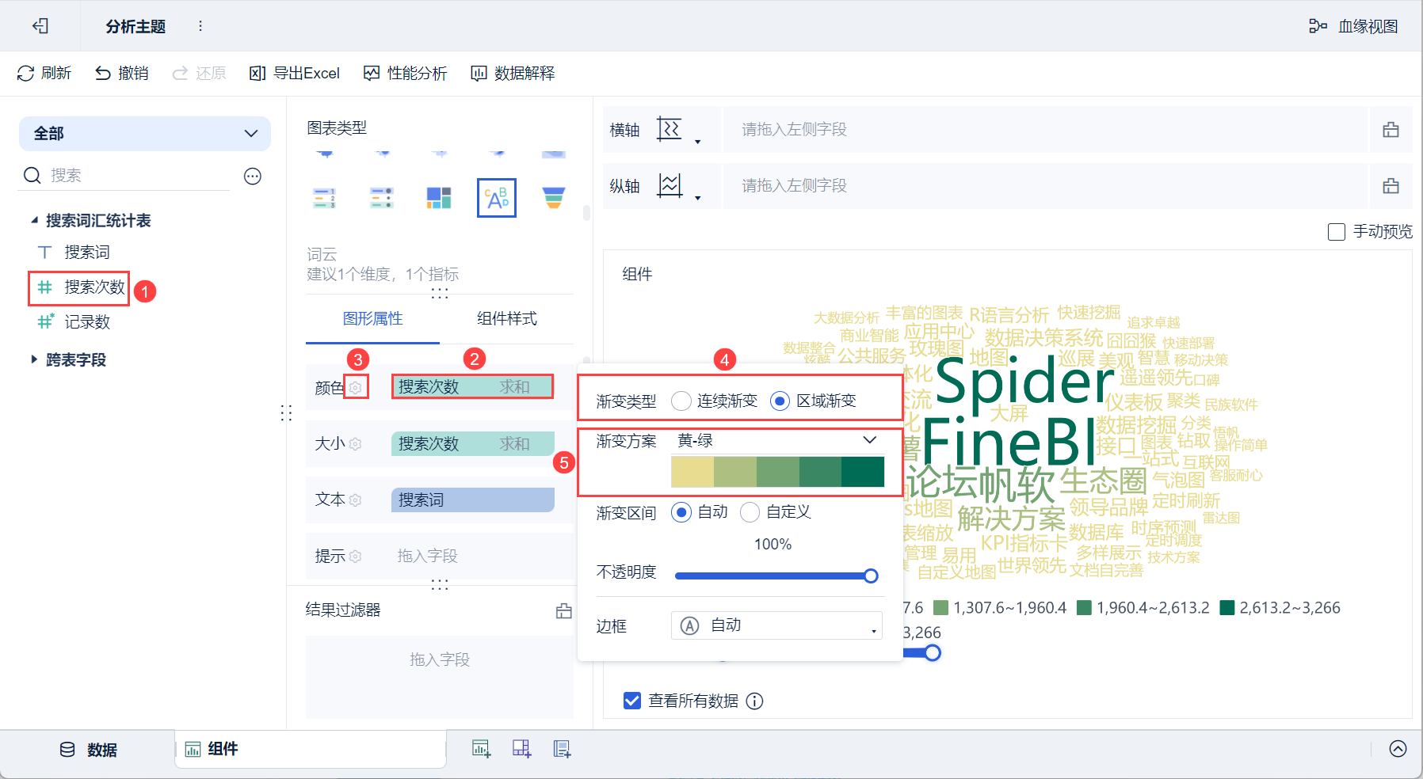Select the treemap chart type

439,198
